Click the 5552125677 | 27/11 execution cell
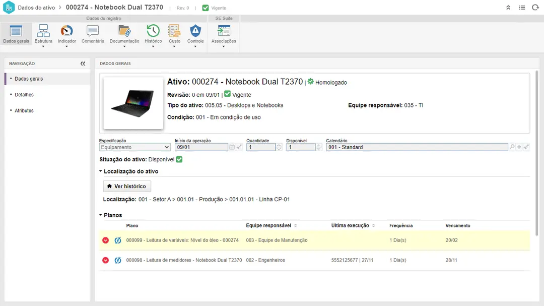 (x=352, y=260)
